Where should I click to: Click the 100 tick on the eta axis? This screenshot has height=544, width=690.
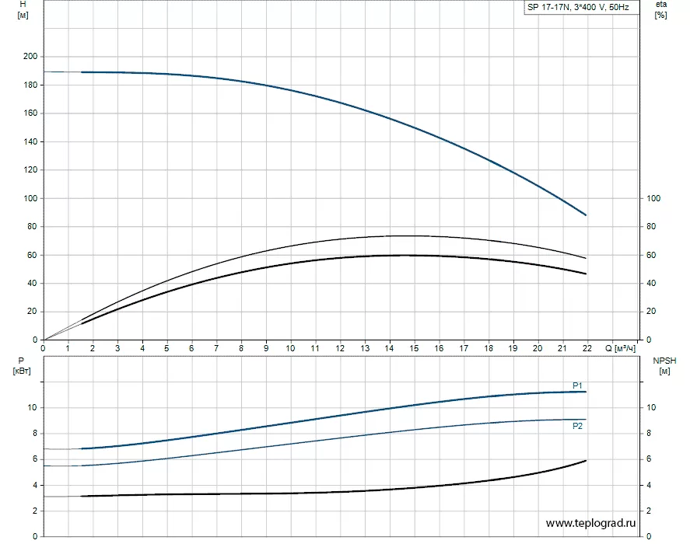[654, 198]
